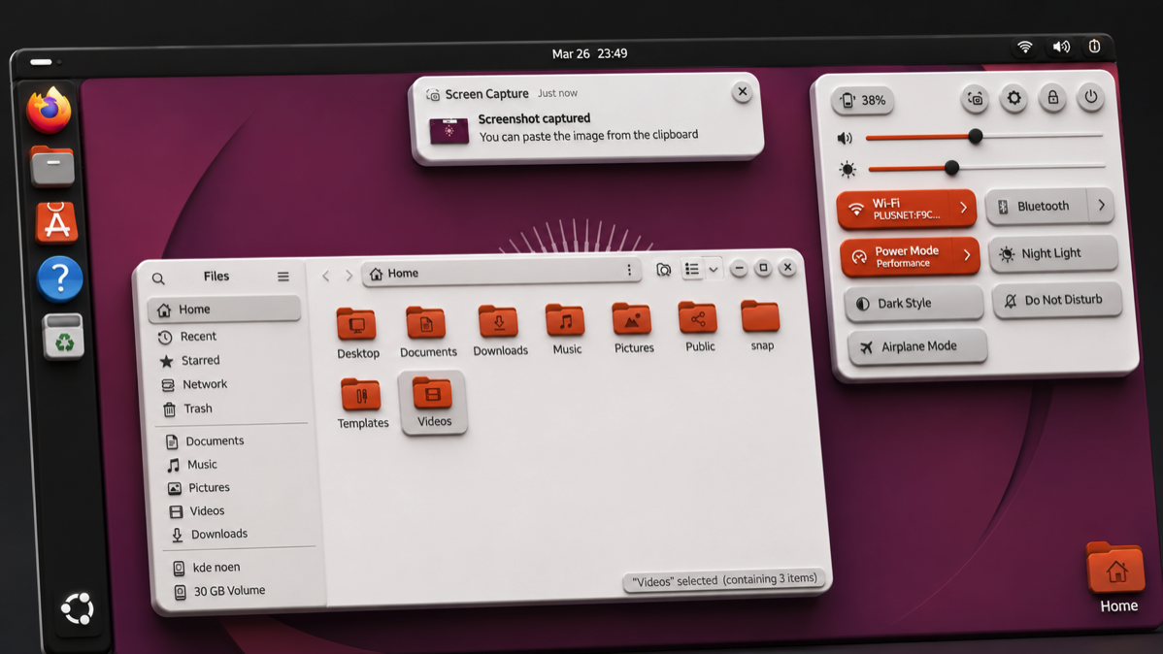Open Files app in the dock

(x=51, y=165)
